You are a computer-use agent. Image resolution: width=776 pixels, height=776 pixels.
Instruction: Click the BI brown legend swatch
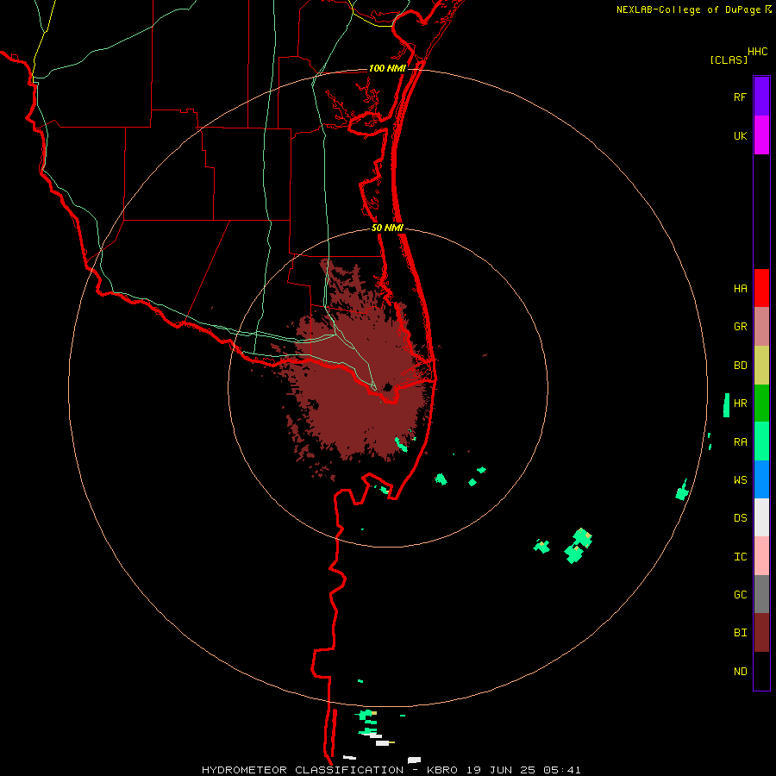[x=761, y=633]
